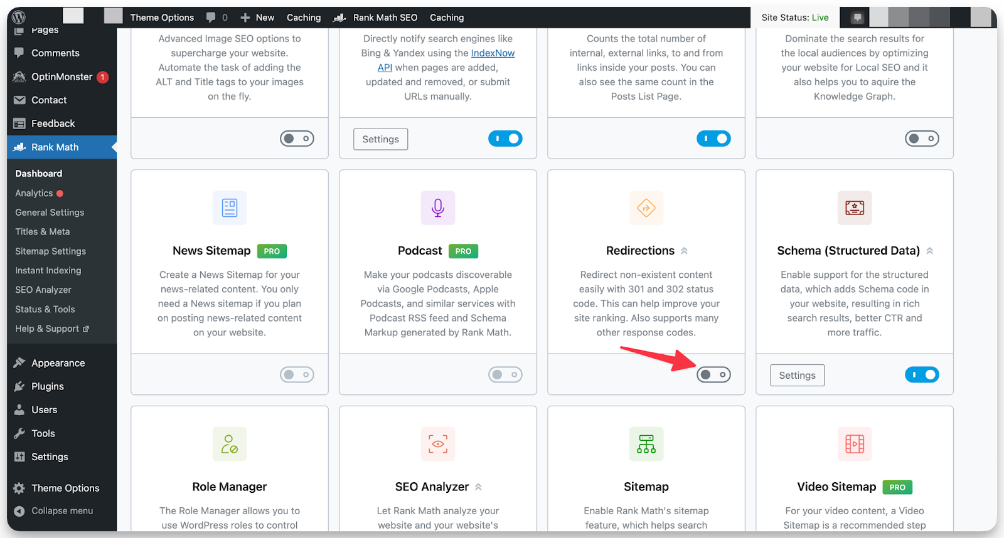Open the comments bubble icon in admin bar
This screenshot has height=538, width=1004.
[211, 17]
